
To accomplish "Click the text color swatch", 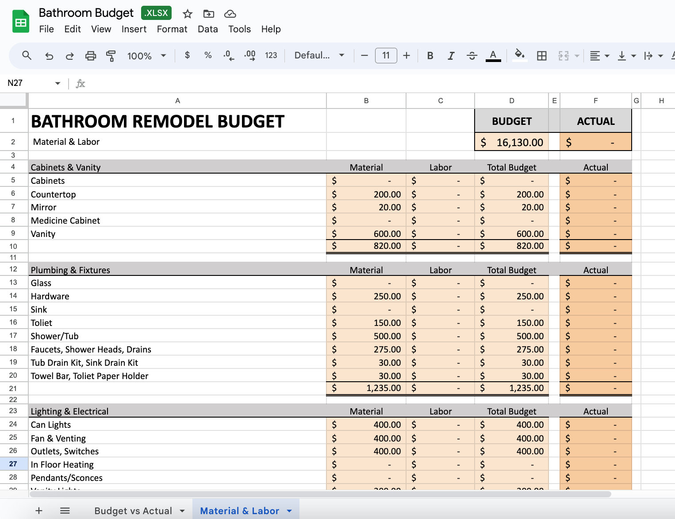I will click(x=493, y=55).
